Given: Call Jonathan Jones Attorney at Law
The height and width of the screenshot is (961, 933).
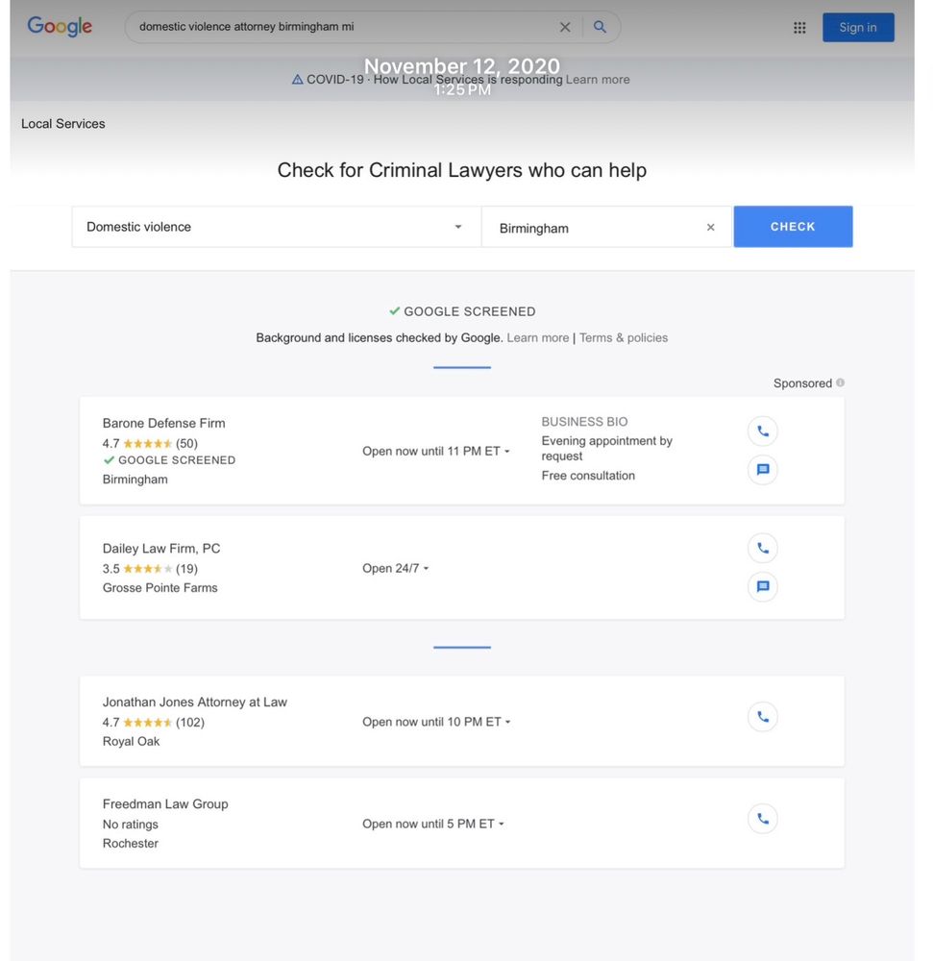Looking at the screenshot, I should click(x=762, y=716).
